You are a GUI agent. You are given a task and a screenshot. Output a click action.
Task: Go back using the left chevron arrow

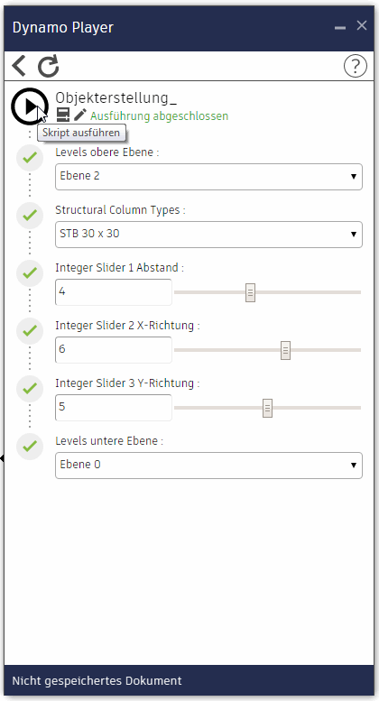click(x=19, y=66)
